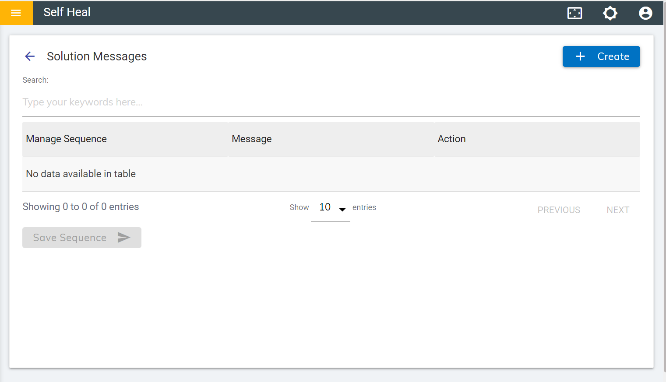Open the hamburger navigation menu
This screenshot has height=382, width=666.
(16, 13)
